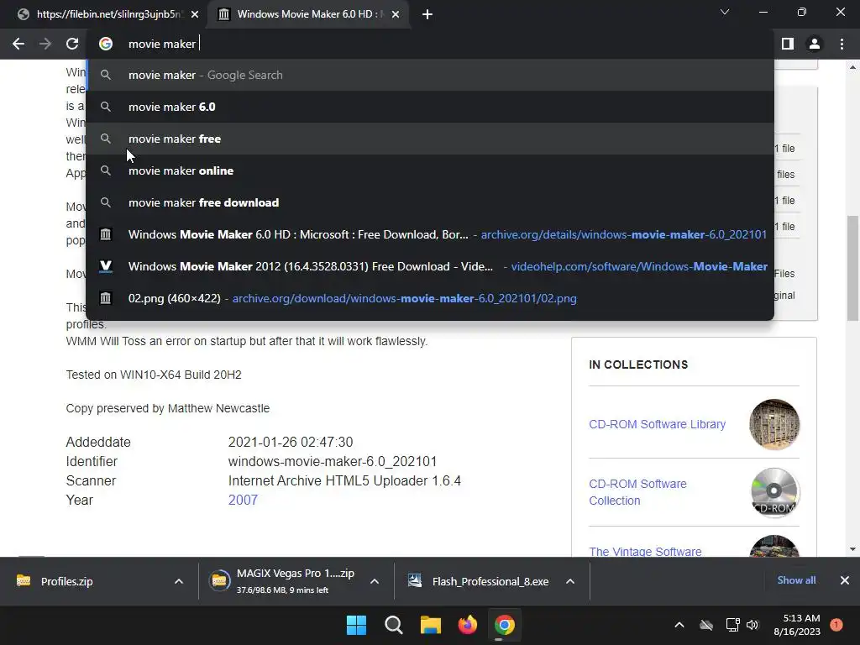The width and height of the screenshot is (860, 645).
Task: Select 'movie maker free download' suggestion
Action: 430,202
